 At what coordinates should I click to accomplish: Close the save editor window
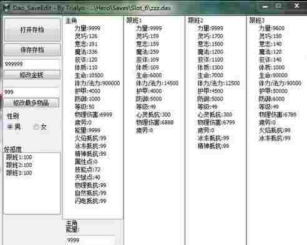[297, 6]
